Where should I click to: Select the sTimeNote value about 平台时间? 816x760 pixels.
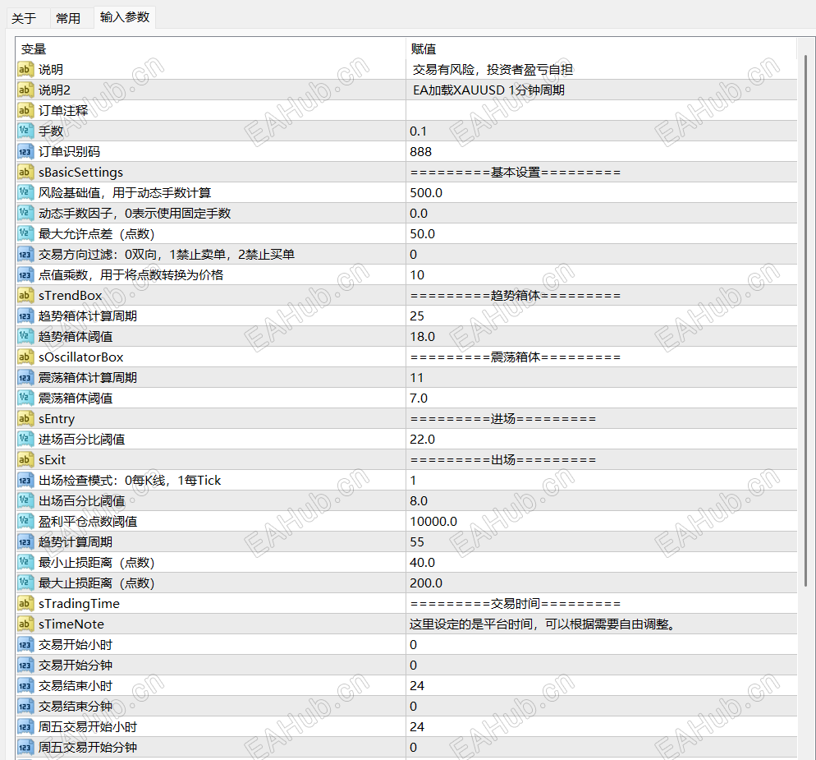(543, 624)
